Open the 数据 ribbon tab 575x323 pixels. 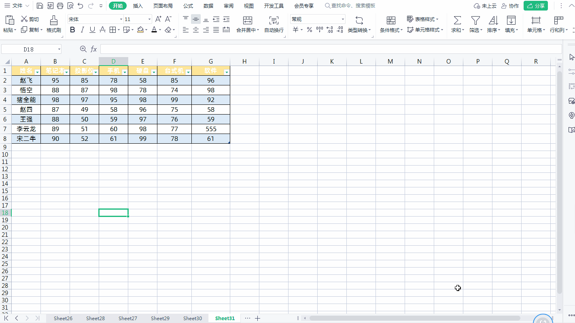(208, 6)
